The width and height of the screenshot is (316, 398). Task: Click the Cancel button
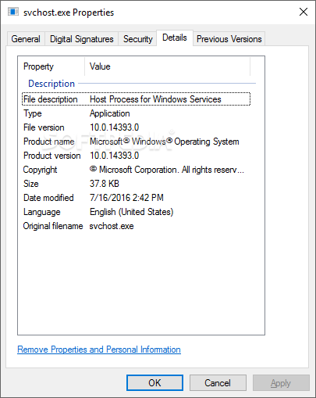(x=218, y=383)
